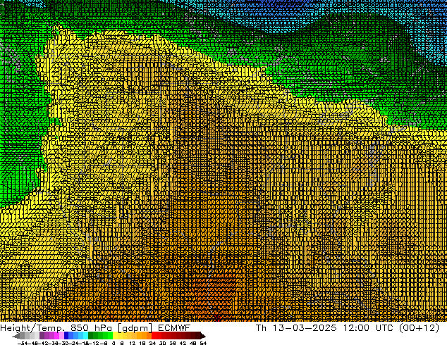447x345 pixels.
Task: Click the cyan legend swatch near -18
Action: (x=86, y=336)
